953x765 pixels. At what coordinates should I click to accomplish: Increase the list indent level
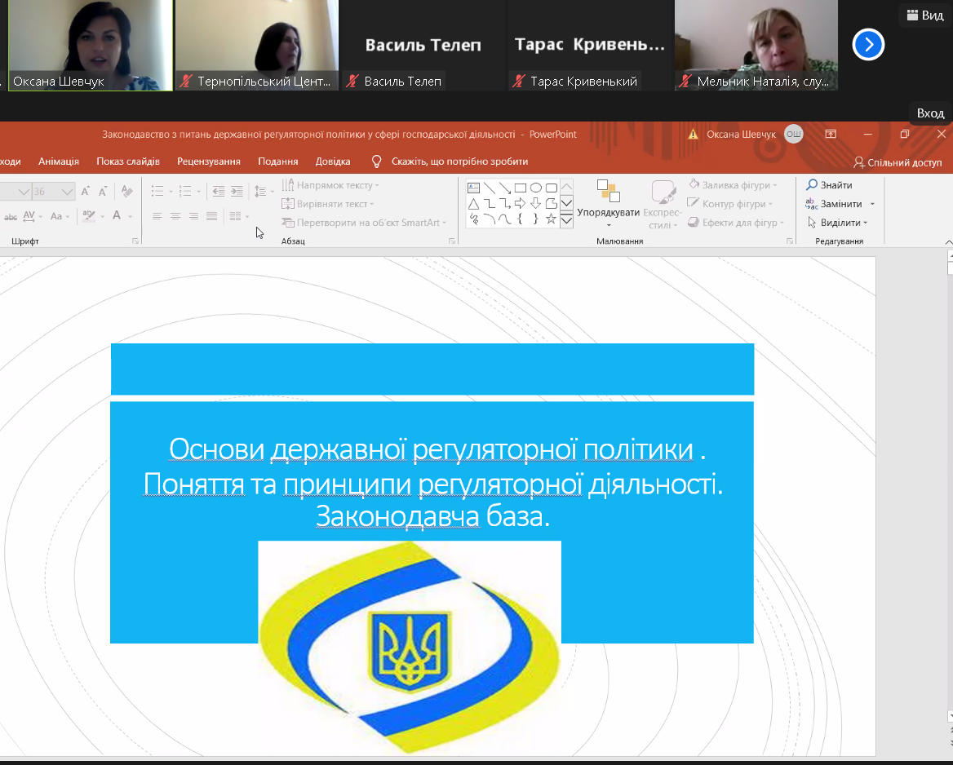coord(237,192)
